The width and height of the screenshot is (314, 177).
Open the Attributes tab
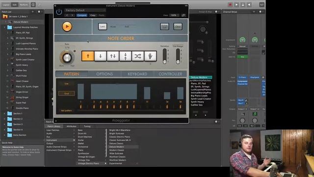click(71, 126)
